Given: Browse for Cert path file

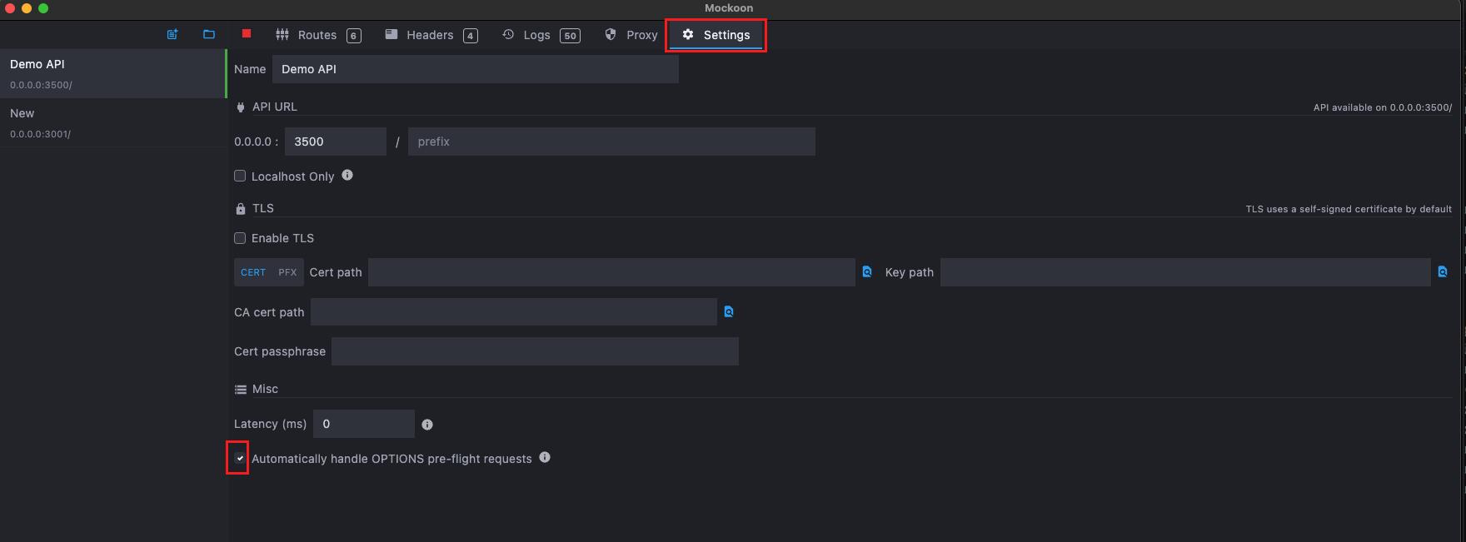Looking at the screenshot, I should pos(867,271).
